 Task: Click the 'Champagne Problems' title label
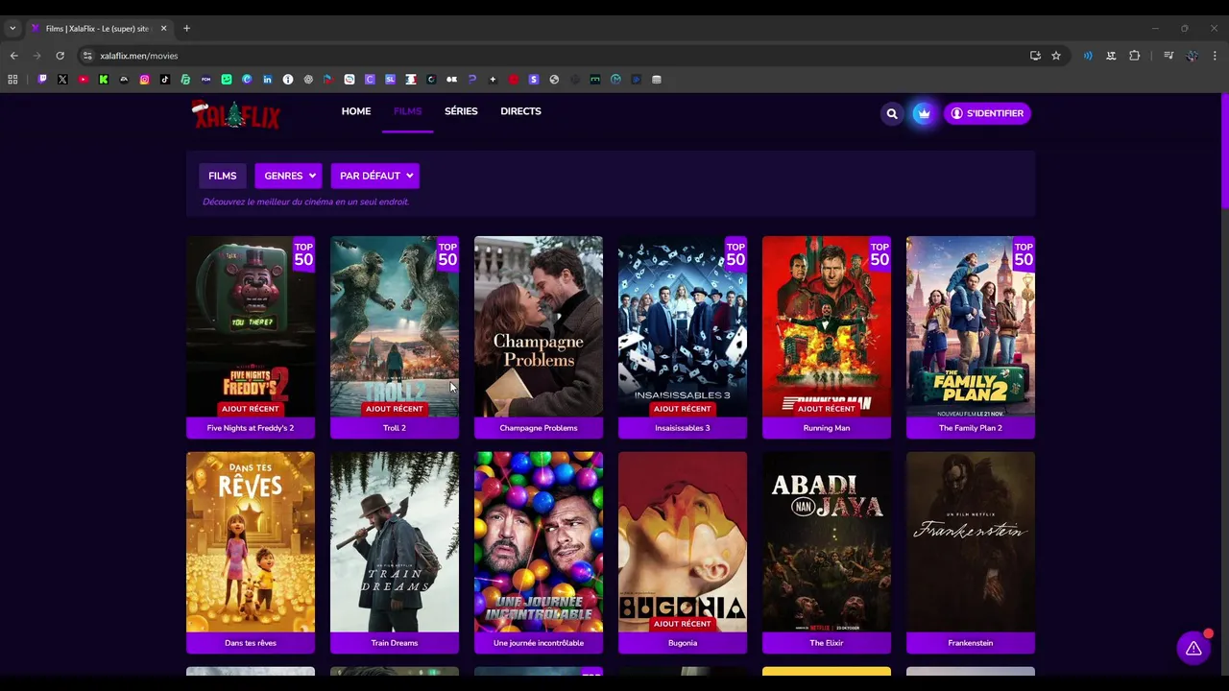[x=539, y=428]
